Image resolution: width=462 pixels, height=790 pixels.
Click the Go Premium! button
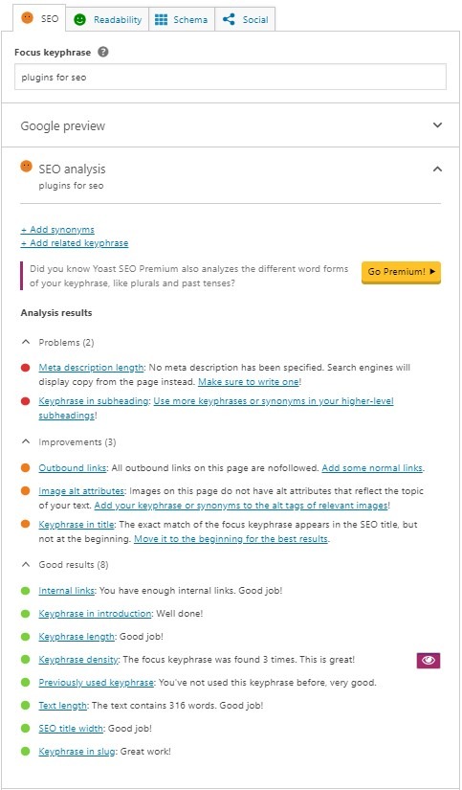(401, 272)
